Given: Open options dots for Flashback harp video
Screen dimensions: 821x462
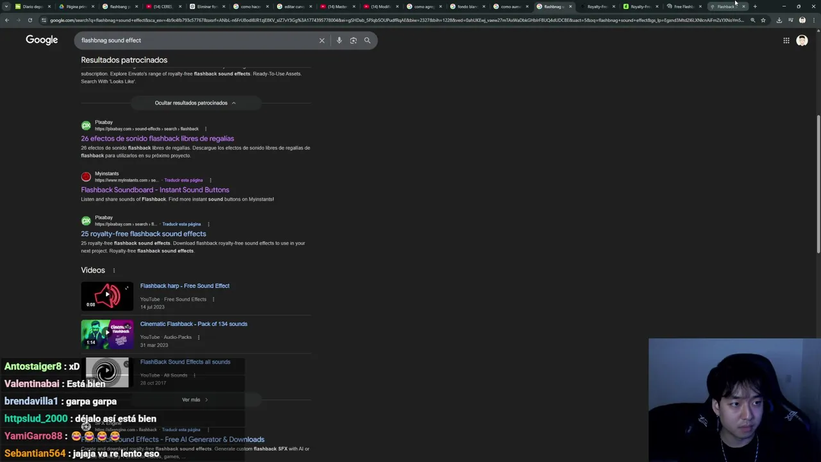Looking at the screenshot, I should point(214,299).
